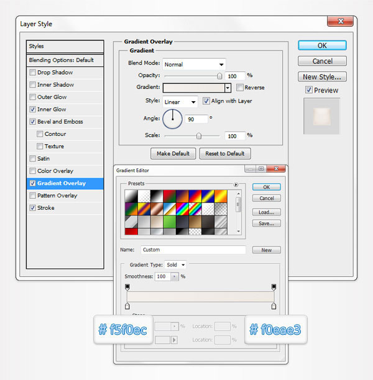Click the Make Default button
This screenshot has height=380, width=373.
[x=173, y=153]
